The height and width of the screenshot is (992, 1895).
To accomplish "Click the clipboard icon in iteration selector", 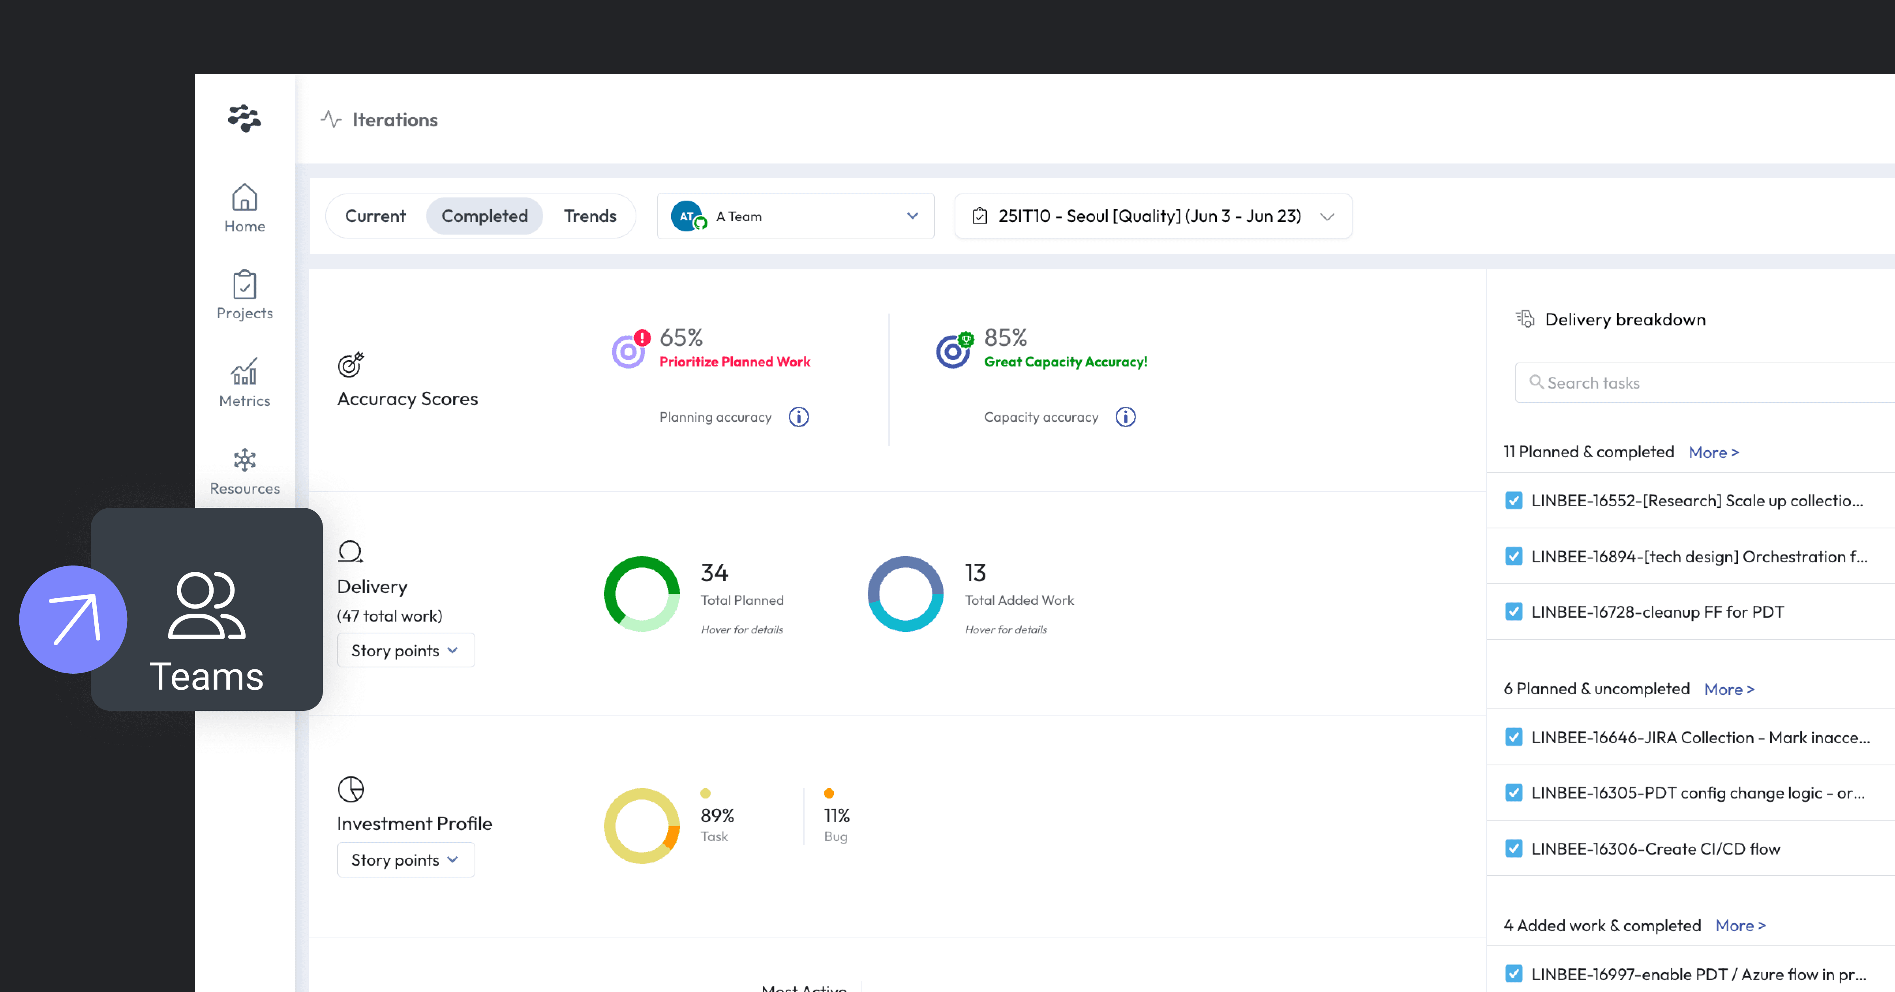I will (x=979, y=216).
